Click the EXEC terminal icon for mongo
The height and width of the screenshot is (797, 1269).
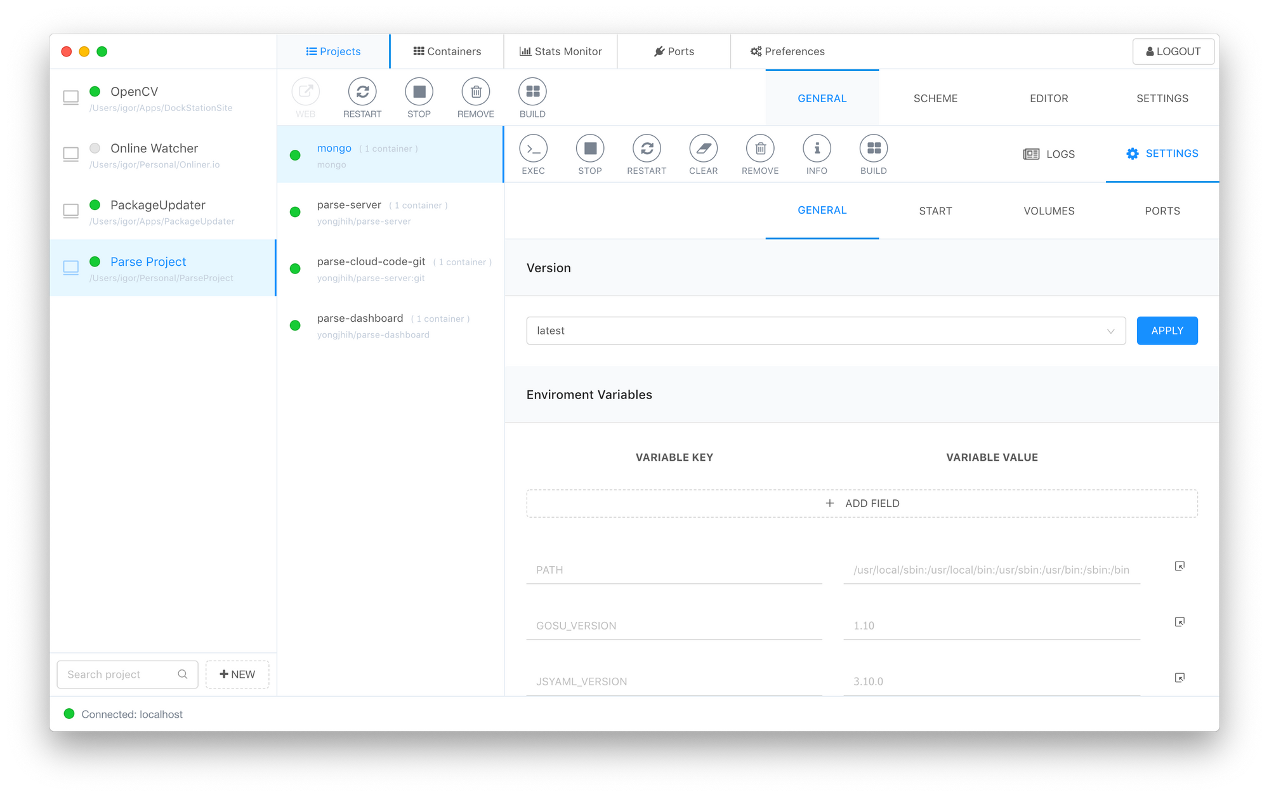[x=533, y=148]
